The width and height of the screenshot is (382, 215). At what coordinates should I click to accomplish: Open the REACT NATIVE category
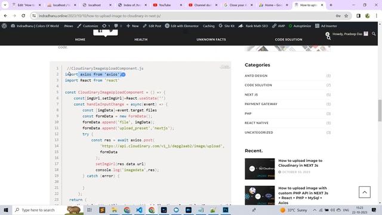coord(257,123)
